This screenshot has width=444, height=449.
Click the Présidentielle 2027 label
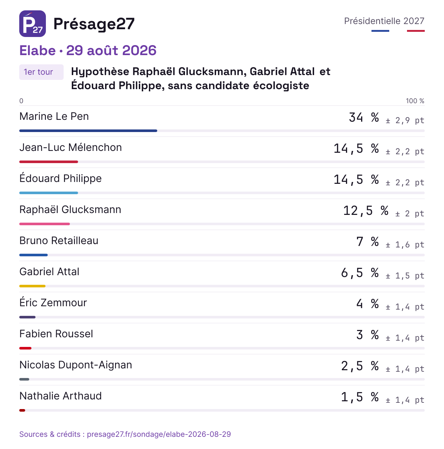point(384,21)
